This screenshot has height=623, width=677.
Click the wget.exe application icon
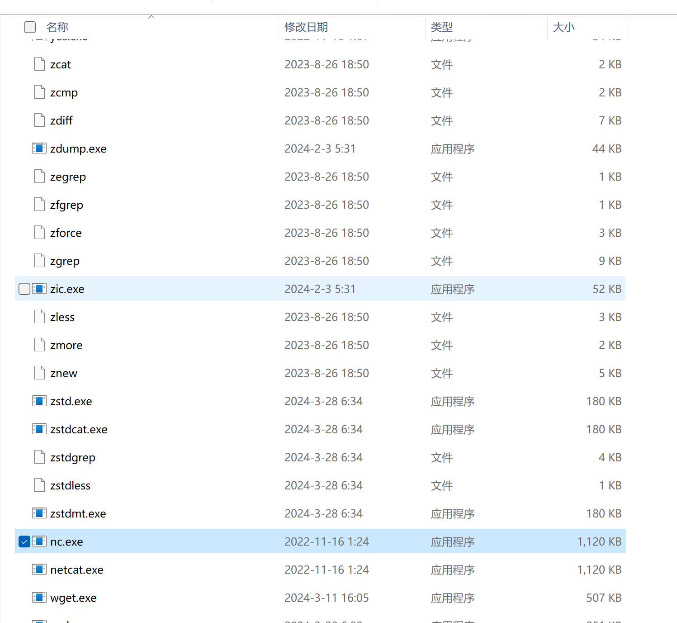point(39,598)
